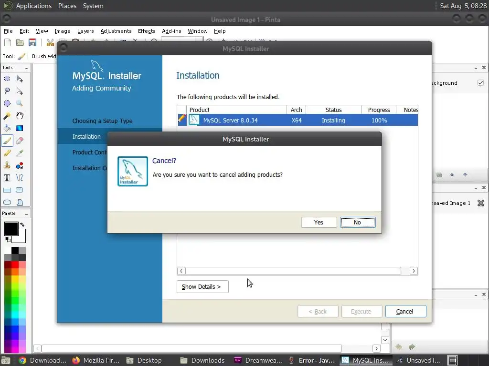Open the File menu in Pinta

pyautogui.click(x=8, y=31)
